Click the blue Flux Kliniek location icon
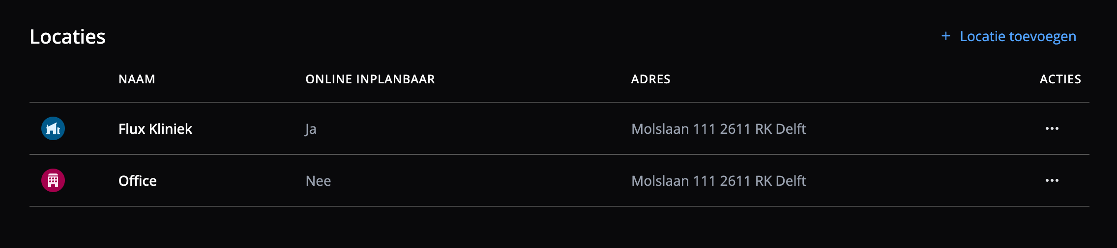This screenshot has height=248, width=1117. pos(53,128)
